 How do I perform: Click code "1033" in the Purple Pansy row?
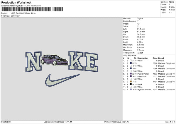[155, 74]
